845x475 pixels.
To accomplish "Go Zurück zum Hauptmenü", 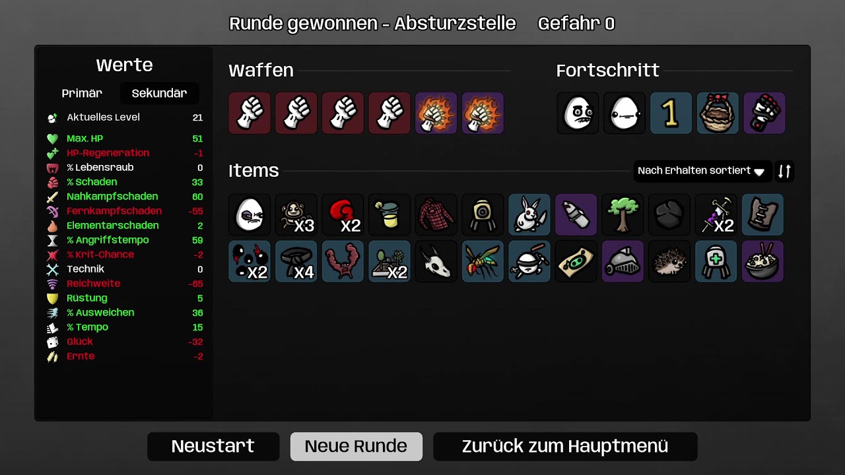I will 565,446.
